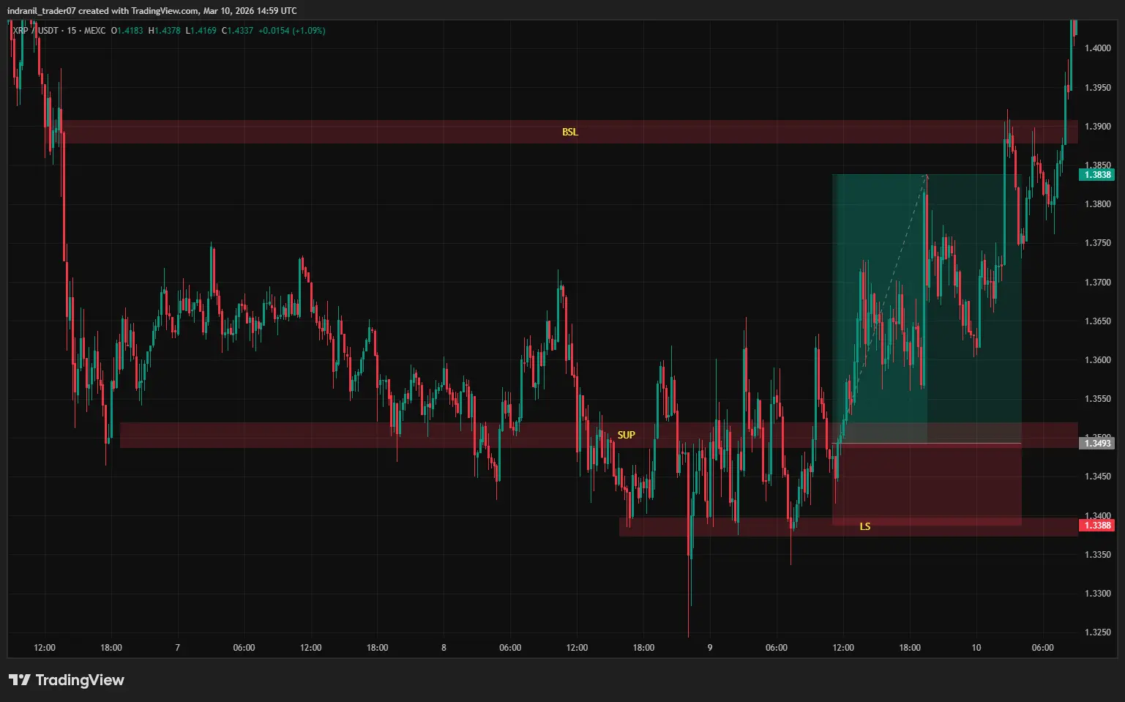1125x702 pixels.
Task: Click the green profit area of long position
Action: tap(927, 308)
